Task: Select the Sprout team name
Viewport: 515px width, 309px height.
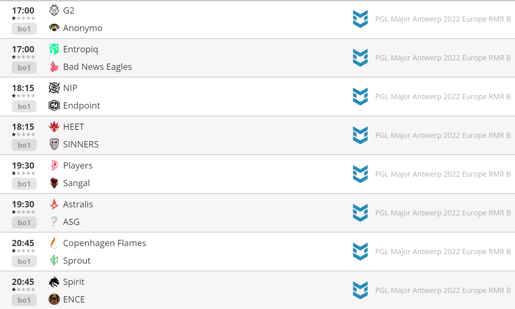Action: pos(77,261)
